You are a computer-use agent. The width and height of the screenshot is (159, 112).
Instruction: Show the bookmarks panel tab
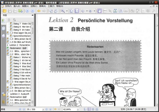pyautogui.click(x=3, y=21)
